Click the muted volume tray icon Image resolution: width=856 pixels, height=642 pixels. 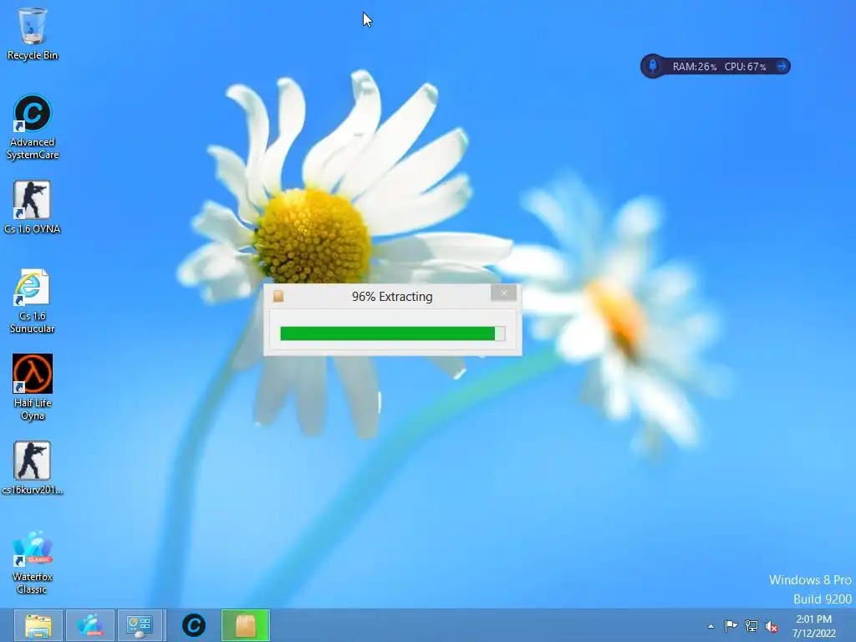click(772, 626)
